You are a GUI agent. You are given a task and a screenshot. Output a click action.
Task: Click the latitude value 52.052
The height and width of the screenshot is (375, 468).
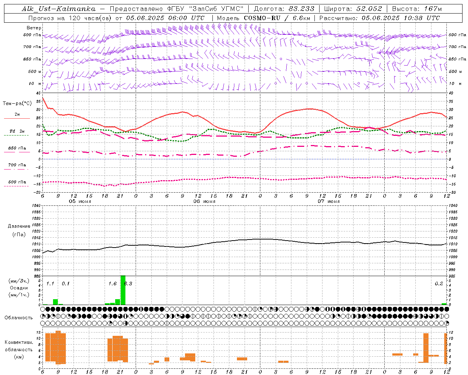coord(369,9)
